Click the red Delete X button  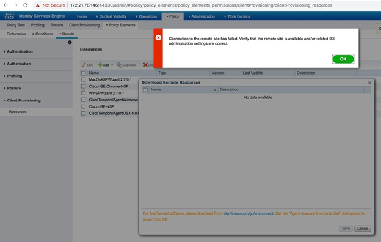148,65
